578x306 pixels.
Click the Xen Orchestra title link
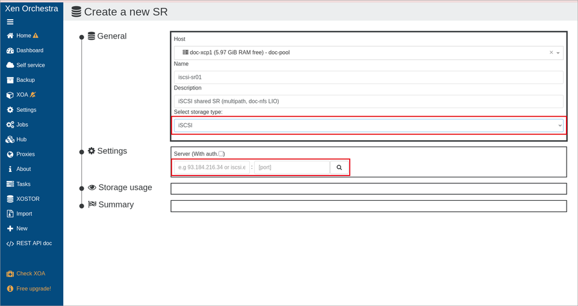(32, 8)
